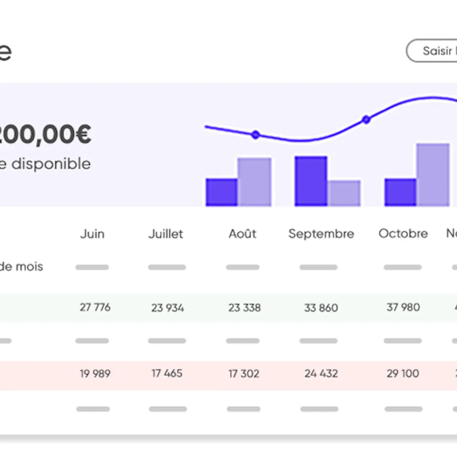Click the Juillet expense value 17 465
The image size is (457, 457).
[167, 374]
